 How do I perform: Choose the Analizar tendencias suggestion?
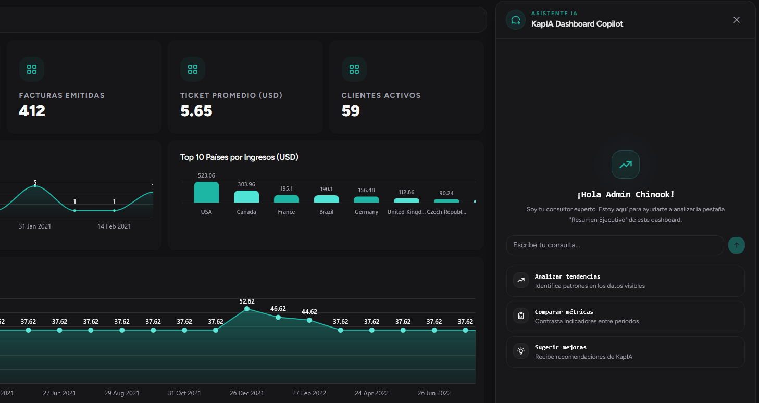626,281
